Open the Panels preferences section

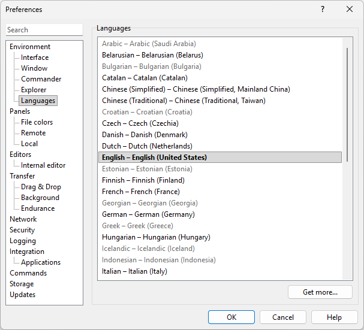click(x=20, y=111)
